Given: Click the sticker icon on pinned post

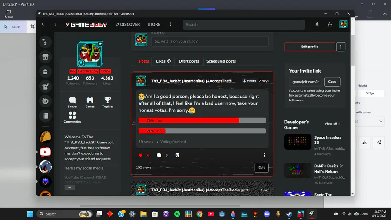Looking at the screenshot, I should (x=177, y=155).
